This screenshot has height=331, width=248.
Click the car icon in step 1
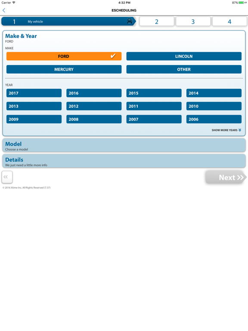(x=130, y=21)
